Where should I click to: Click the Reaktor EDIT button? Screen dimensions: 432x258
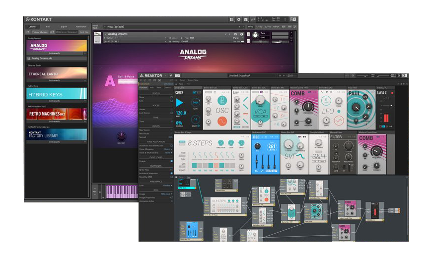coord(178,75)
